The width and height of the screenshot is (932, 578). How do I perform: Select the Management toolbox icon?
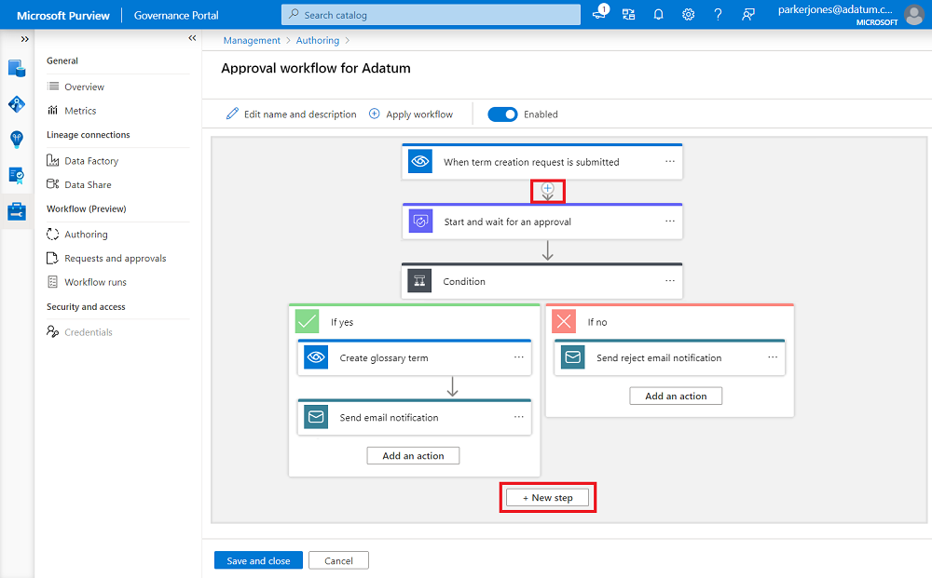[x=16, y=211]
